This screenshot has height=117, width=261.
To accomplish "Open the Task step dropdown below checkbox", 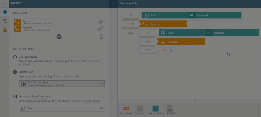I will 62,108.
